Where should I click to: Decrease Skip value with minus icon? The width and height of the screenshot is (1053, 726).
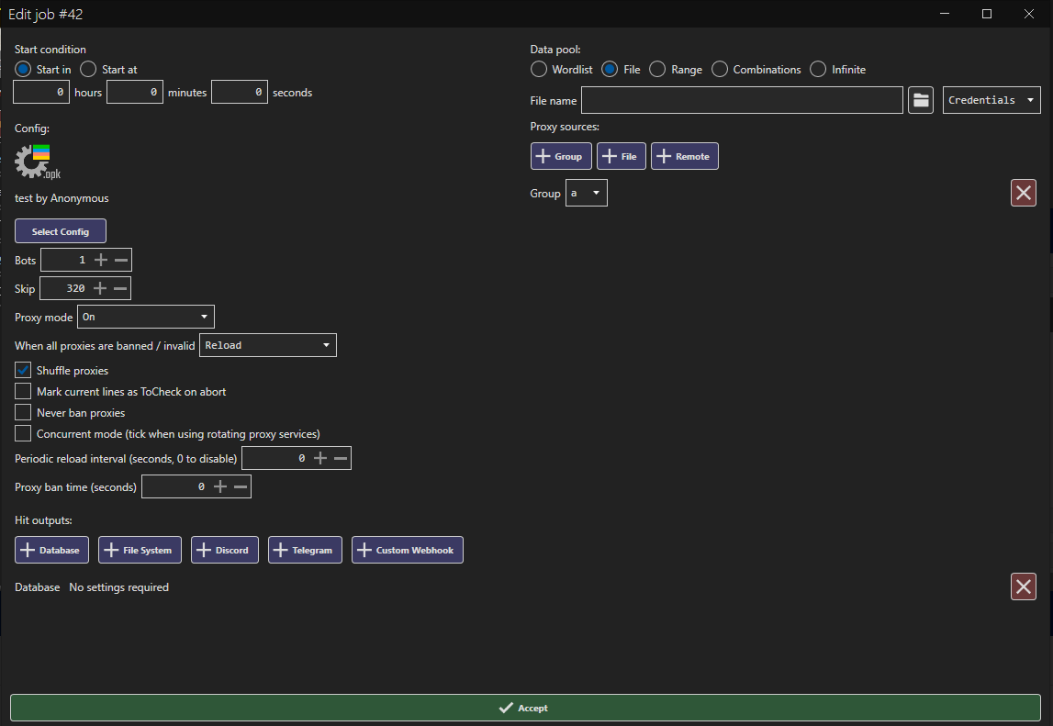tap(120, 288)
